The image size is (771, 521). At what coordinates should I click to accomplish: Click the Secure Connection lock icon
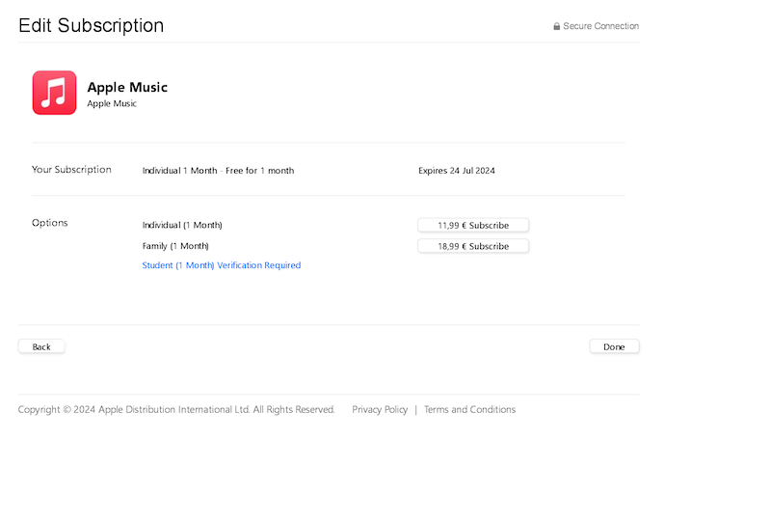556,27
